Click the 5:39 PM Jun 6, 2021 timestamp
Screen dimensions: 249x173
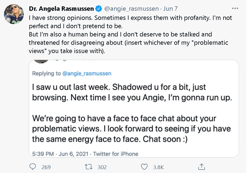pos(60,154)
